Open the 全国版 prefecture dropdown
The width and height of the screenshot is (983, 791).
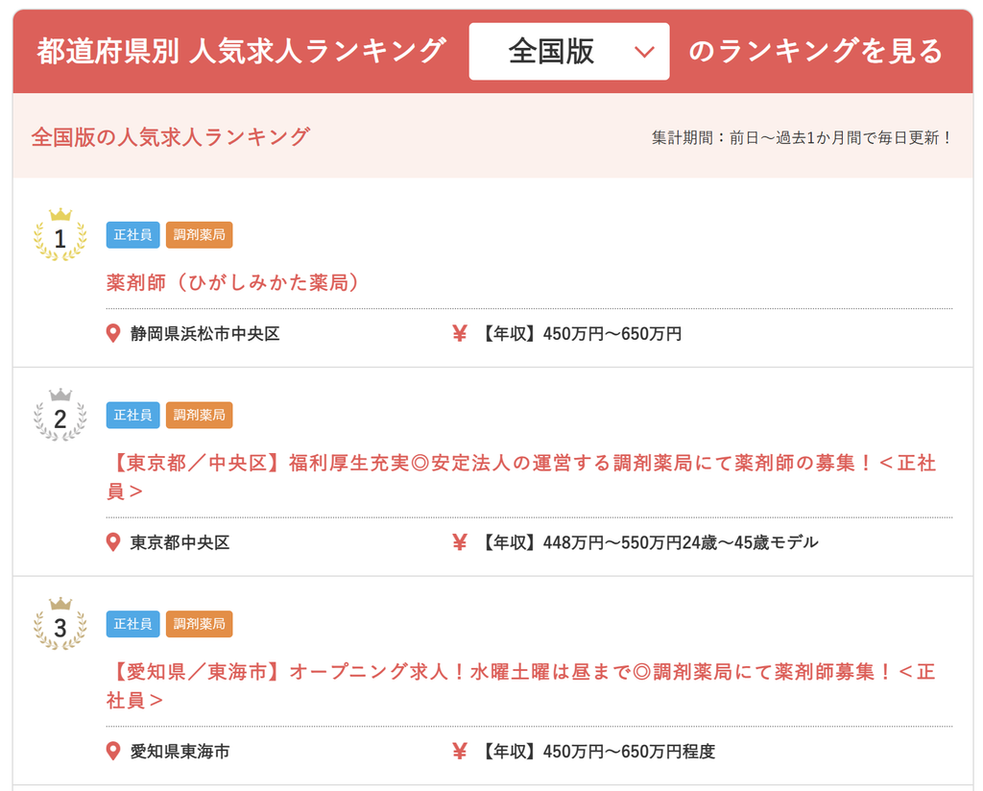(568, 52)
